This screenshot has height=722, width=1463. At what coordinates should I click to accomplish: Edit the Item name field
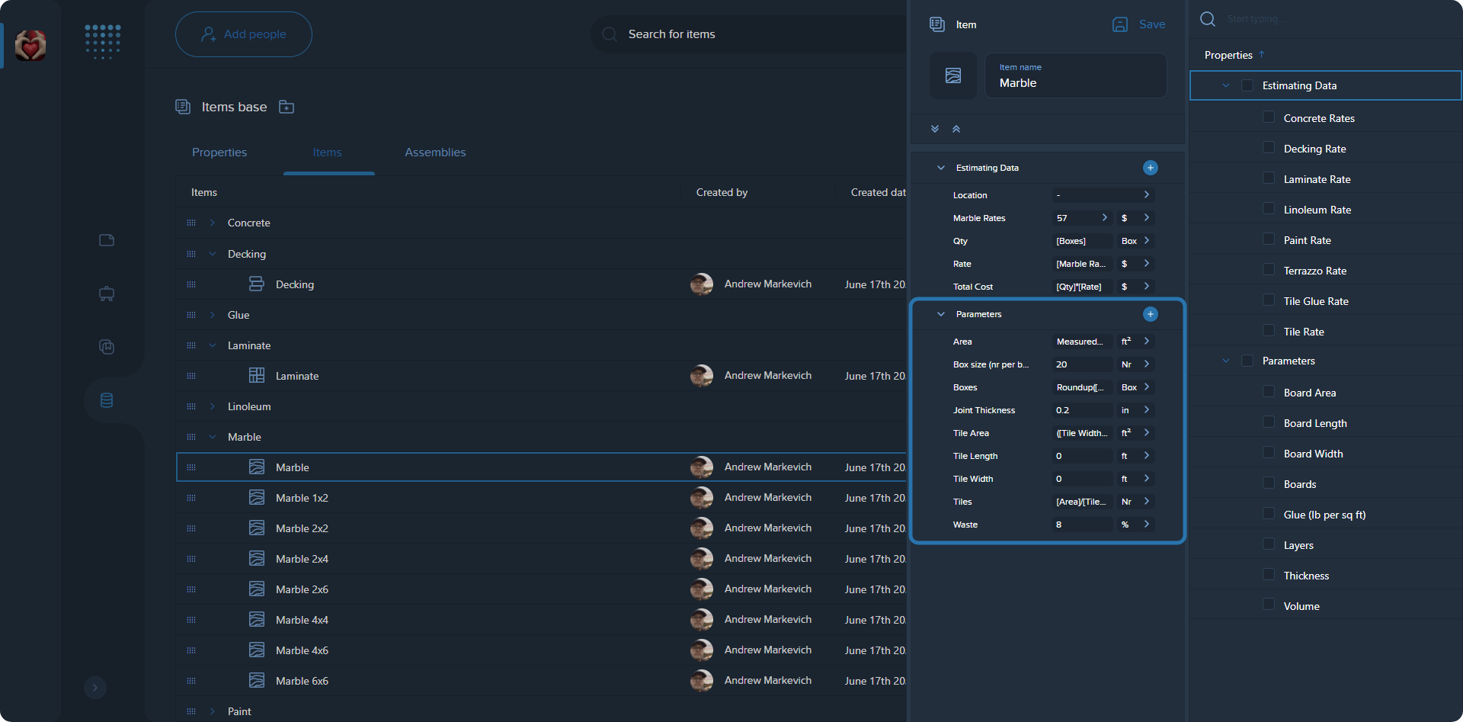[x=1076, y=75]
